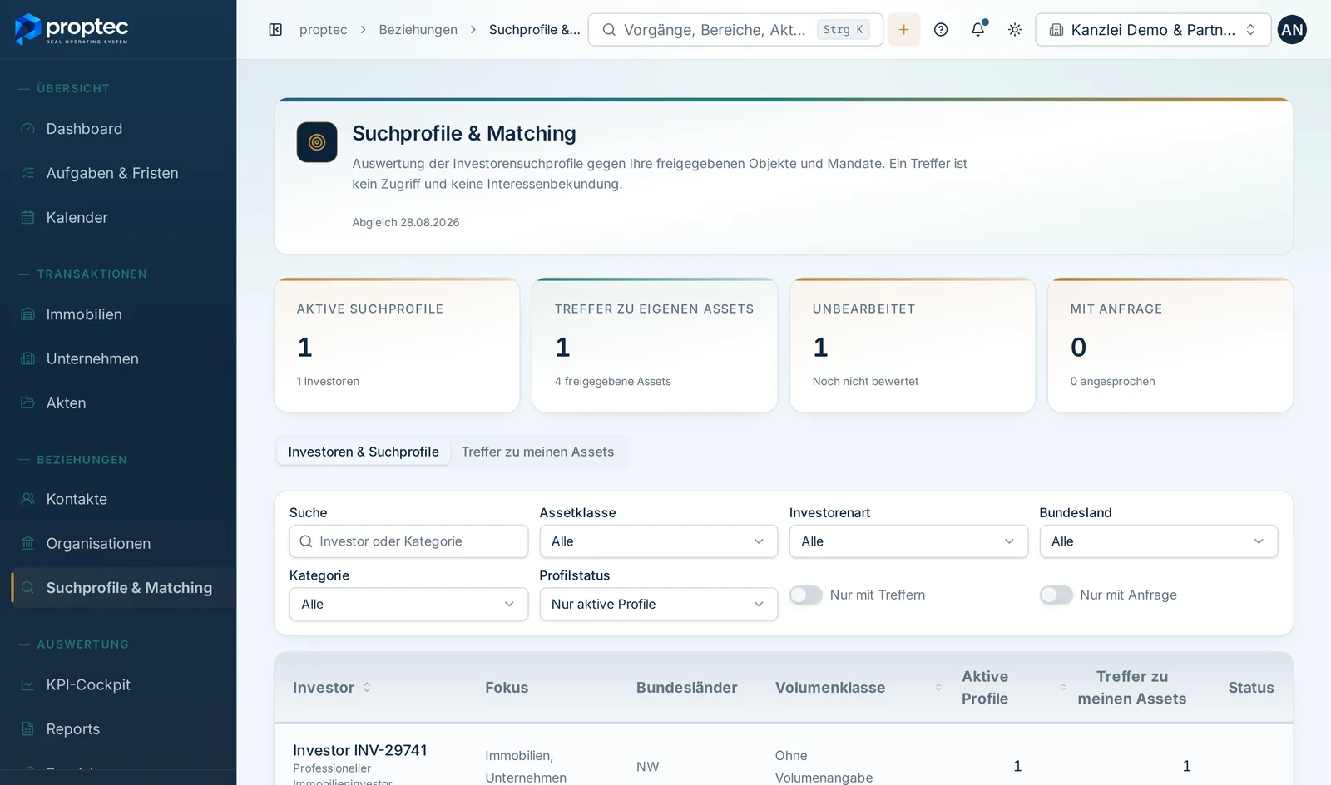Click the Unbearbeitet stat card
1331x785 pixels.
coord(913,345)
